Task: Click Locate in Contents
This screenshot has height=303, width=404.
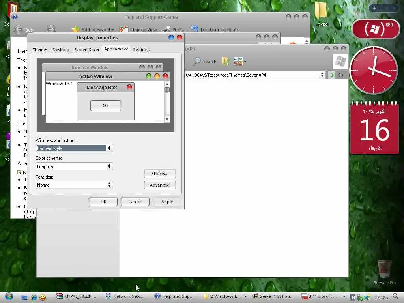Action: pyautogui.click(x=215, y=29)
